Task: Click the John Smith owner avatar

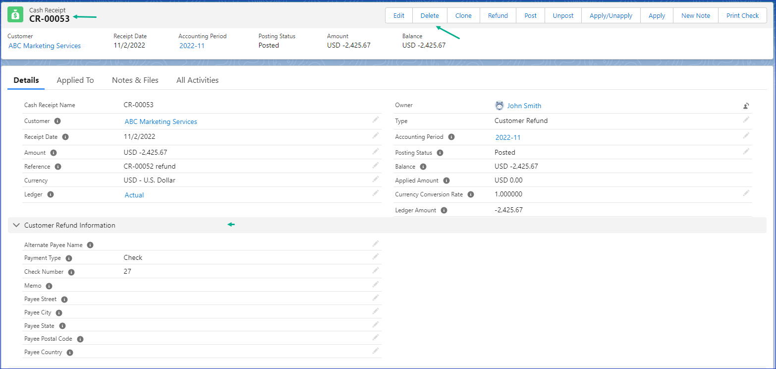Action: pos(499,105)
